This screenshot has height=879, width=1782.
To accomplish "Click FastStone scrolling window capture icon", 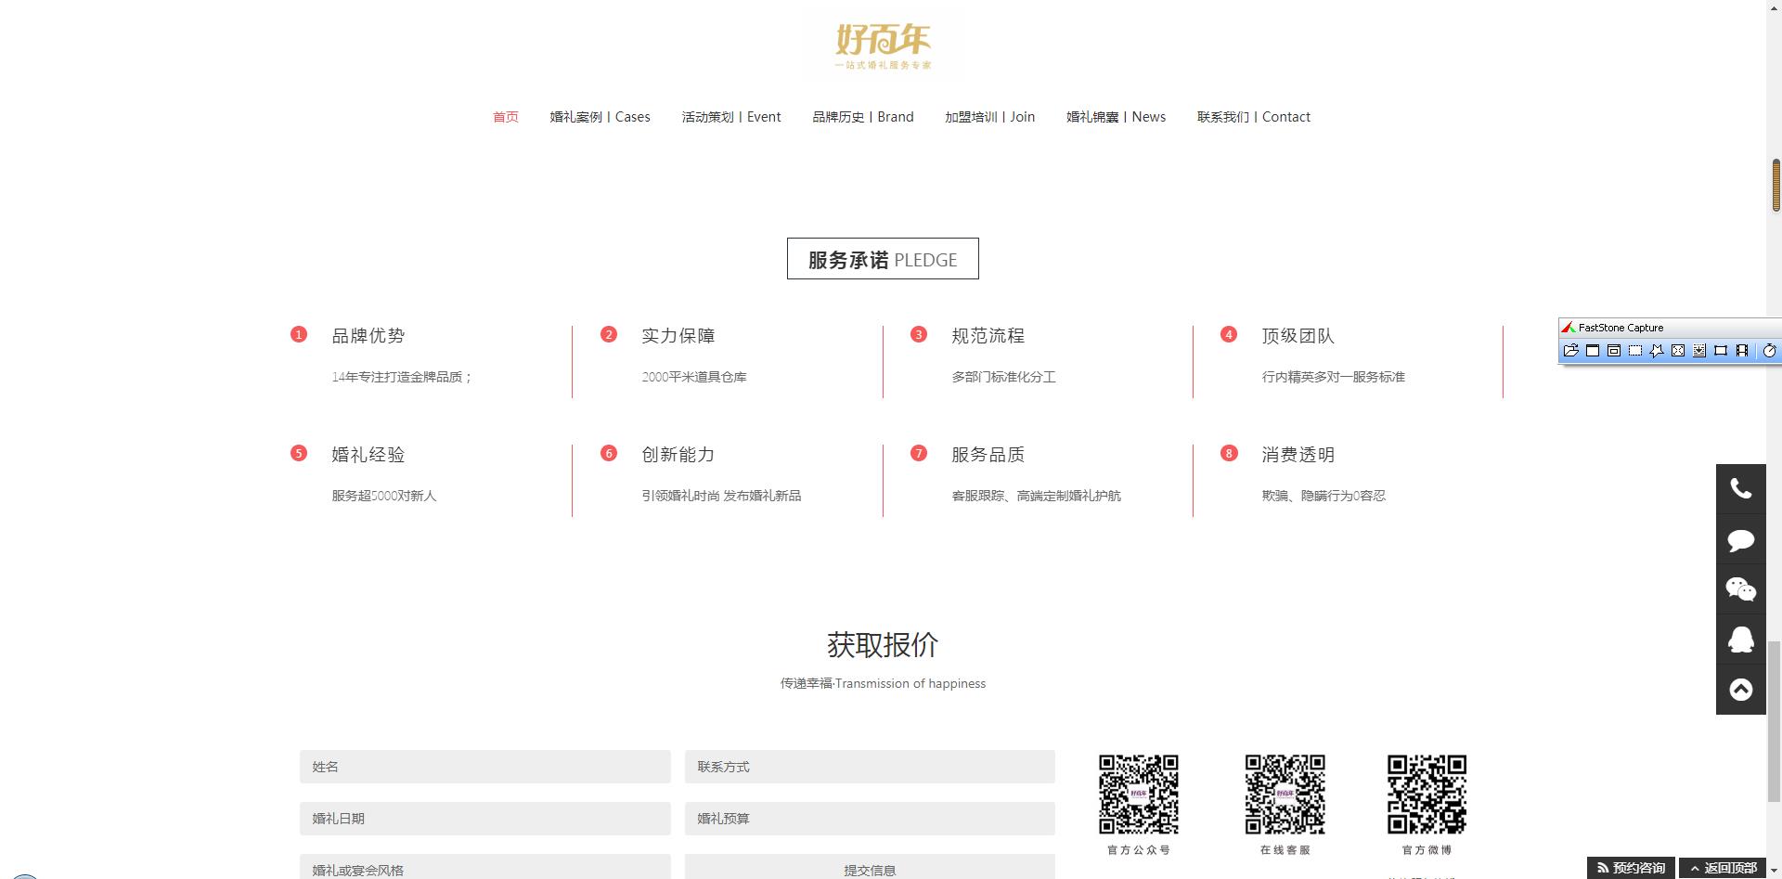I will click(1699, 351).
